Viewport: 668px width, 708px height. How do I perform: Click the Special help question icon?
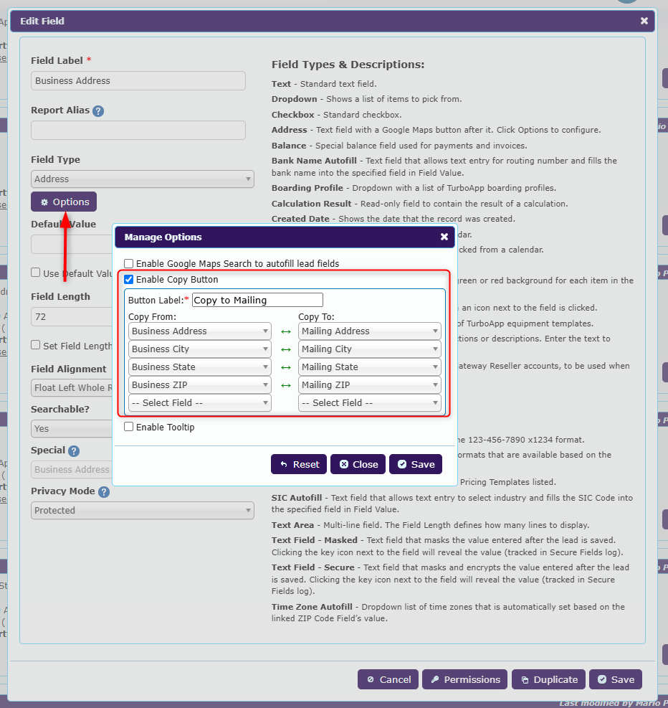tap(74, 450)
